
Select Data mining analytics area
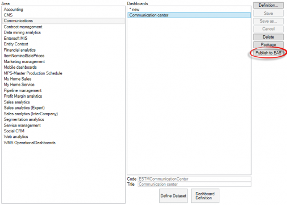(64, 32)
